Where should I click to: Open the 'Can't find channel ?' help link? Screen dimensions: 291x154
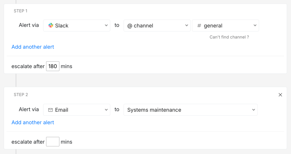point(229,37)
